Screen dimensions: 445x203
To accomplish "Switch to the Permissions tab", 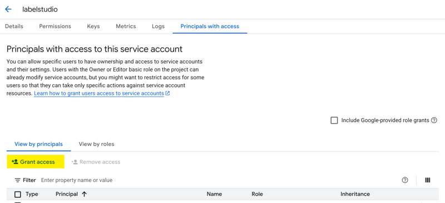I will (55, 26).
